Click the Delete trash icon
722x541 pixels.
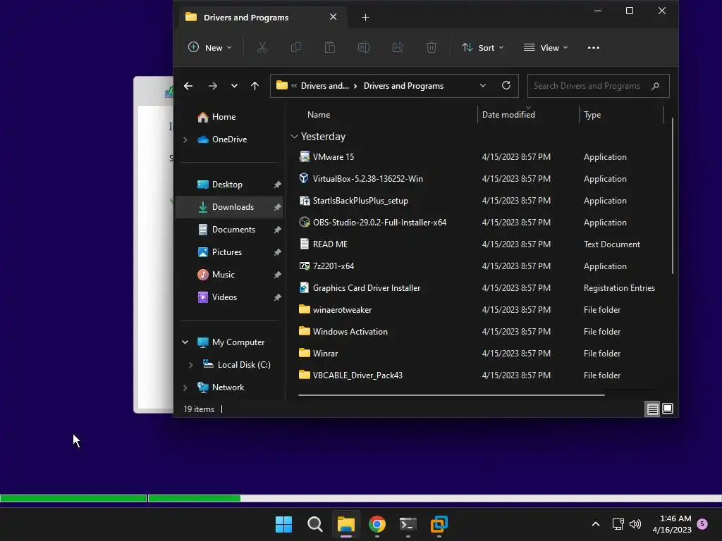[432, 47]
